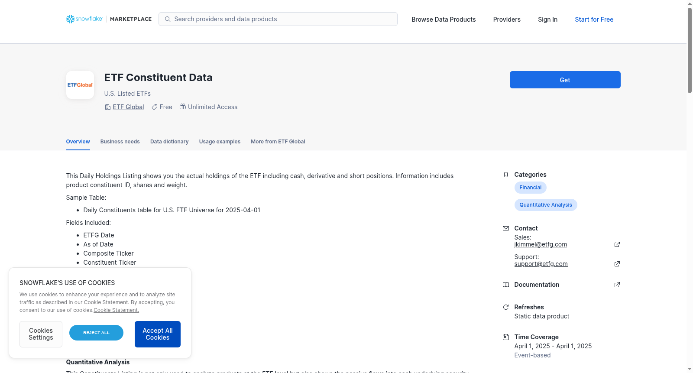Screen dimensions: 693x373
Task: Click the Composite Ticker field item
Action: [108, 253]
